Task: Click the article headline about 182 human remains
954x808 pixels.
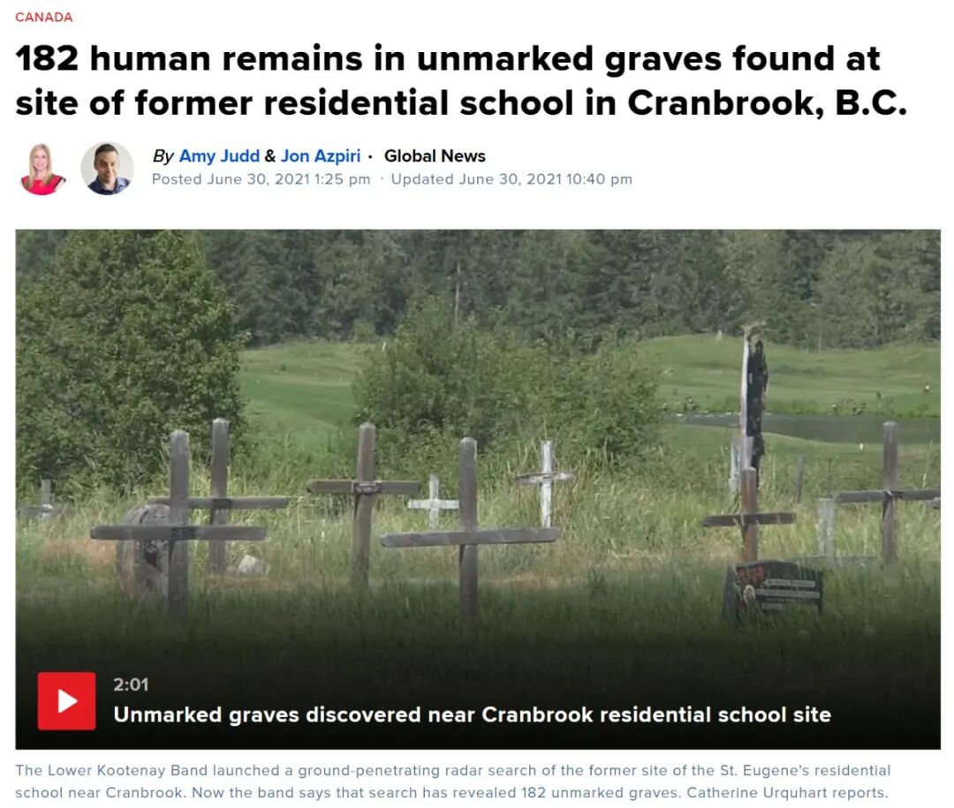Action: 461,80
